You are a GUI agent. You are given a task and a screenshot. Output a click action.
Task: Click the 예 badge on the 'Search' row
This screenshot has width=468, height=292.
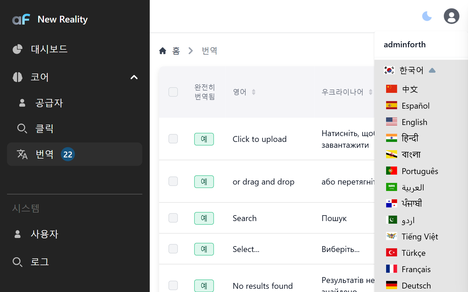[x=204, y=218]
